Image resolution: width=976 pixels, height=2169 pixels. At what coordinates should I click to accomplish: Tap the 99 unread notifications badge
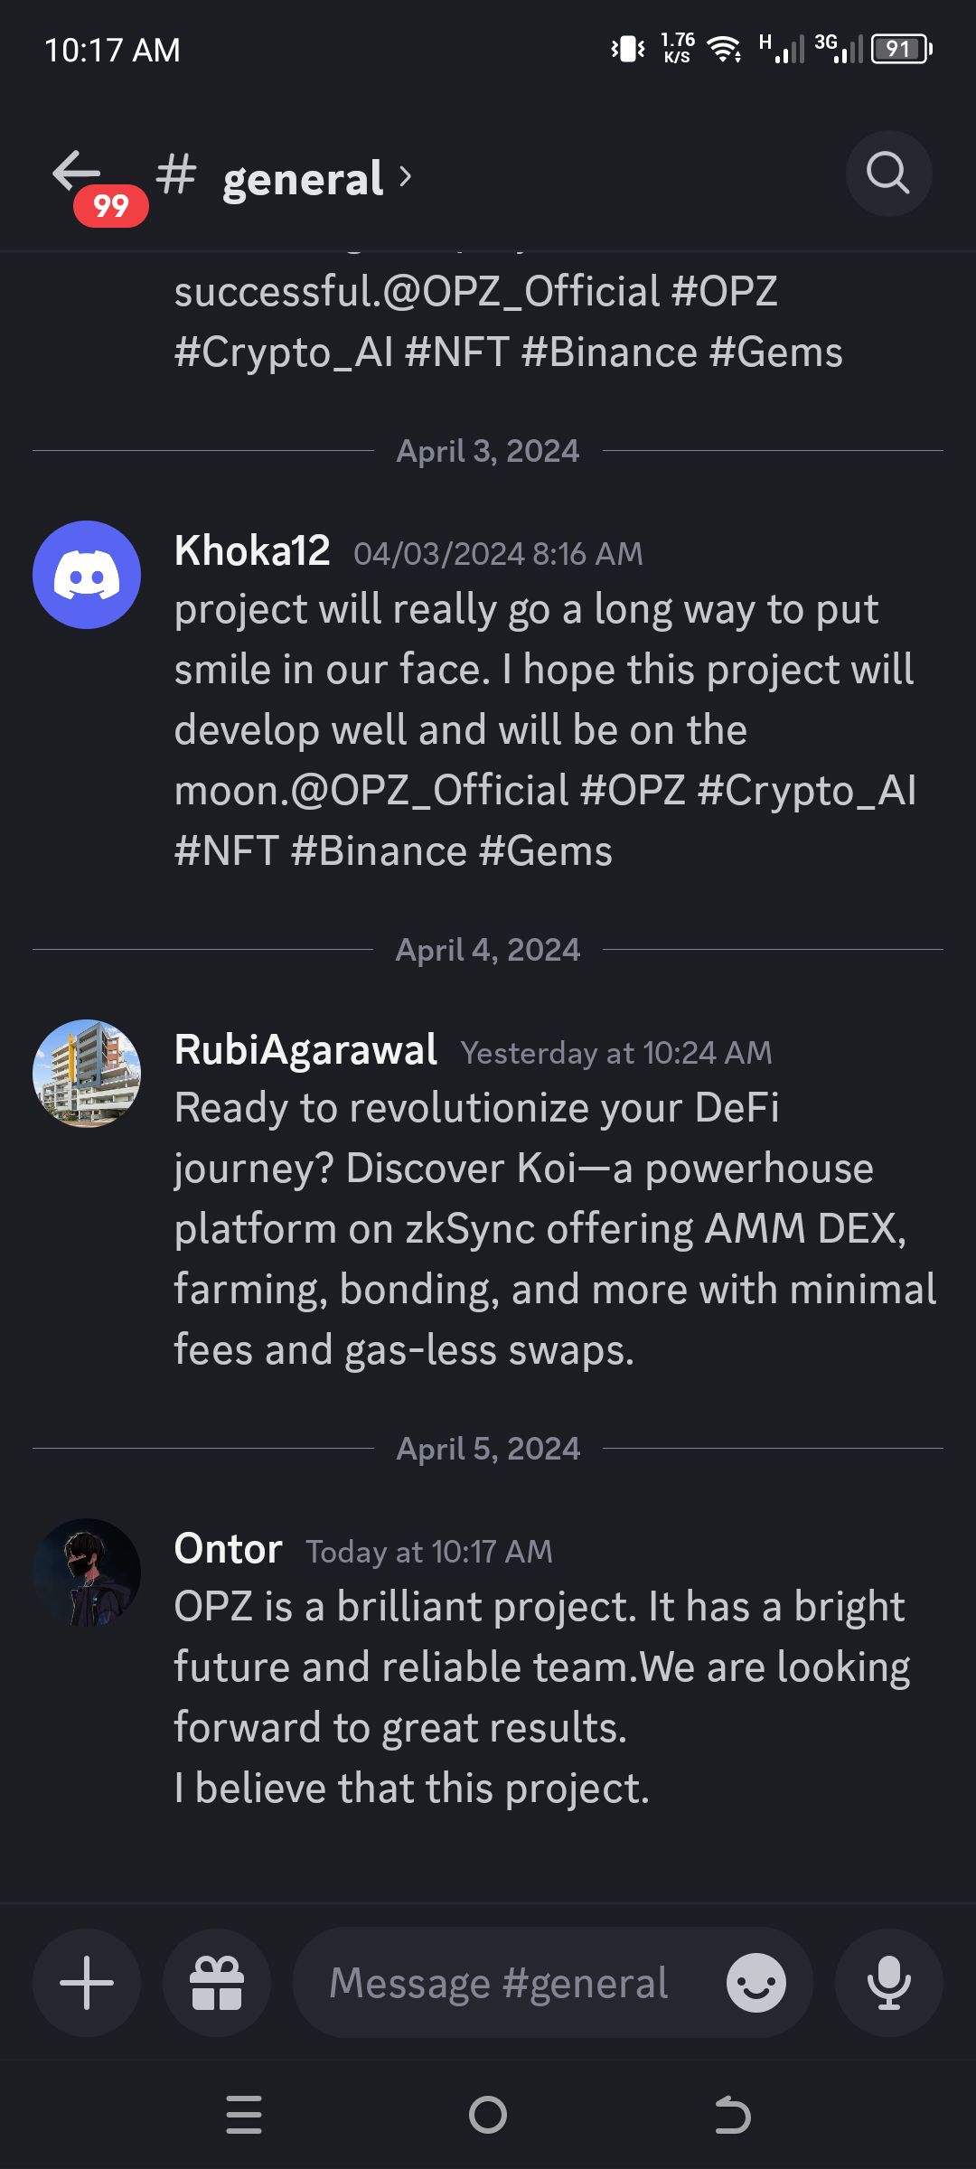tap(111, 206)
